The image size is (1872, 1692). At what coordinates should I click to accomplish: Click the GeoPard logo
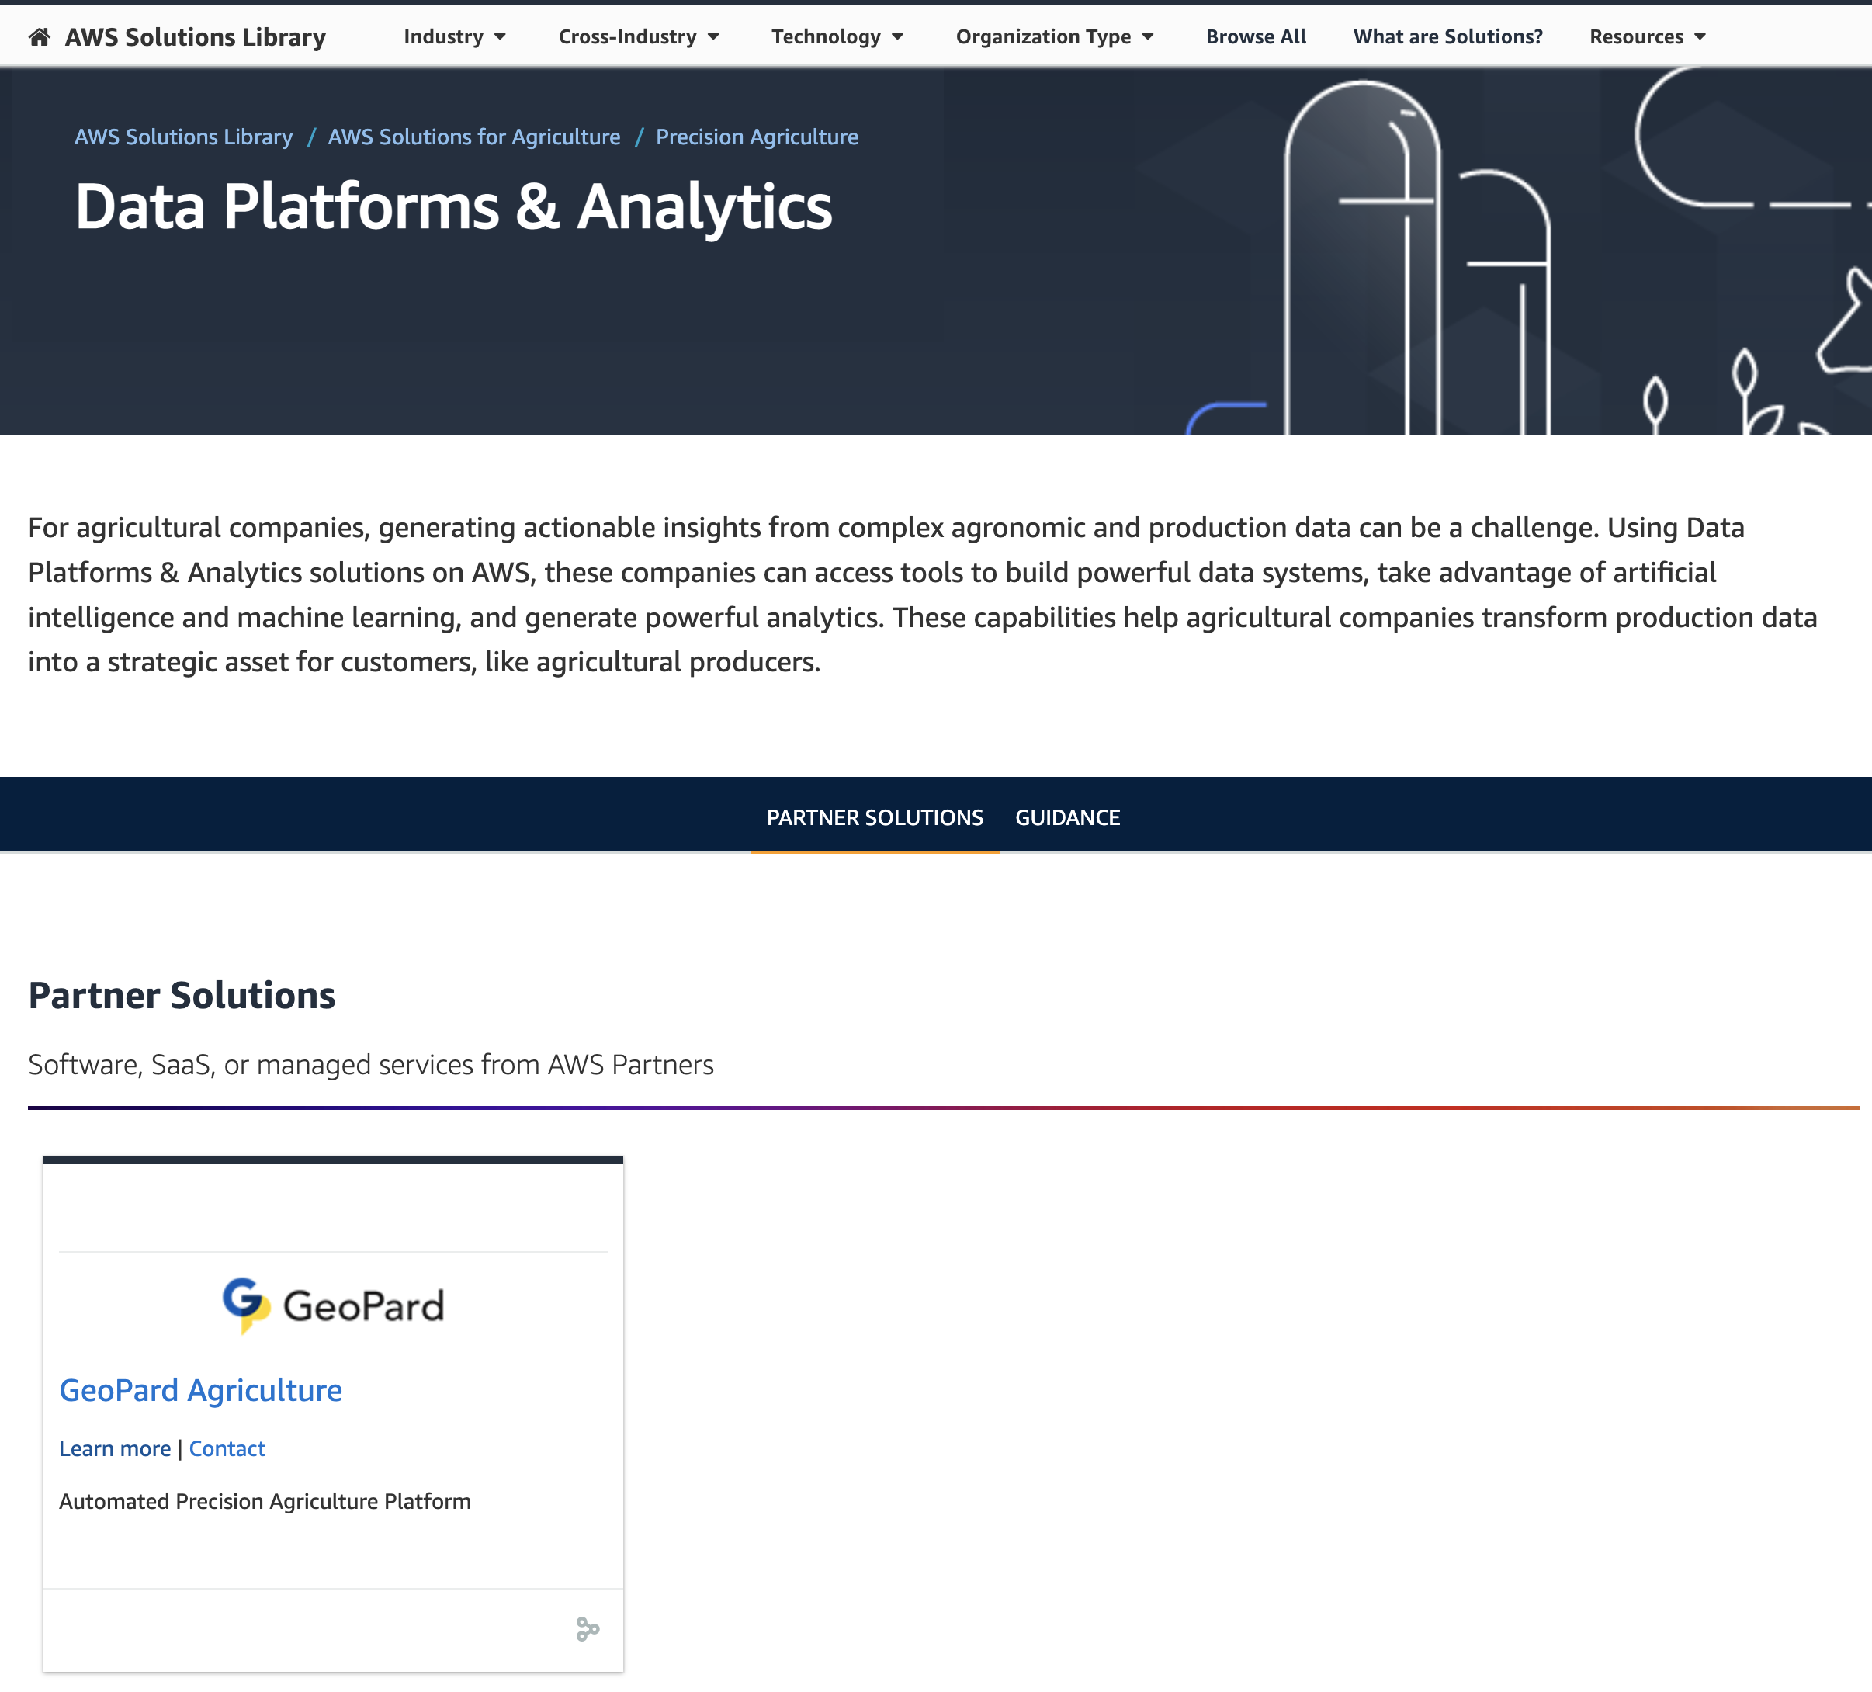coord(334,1304)
